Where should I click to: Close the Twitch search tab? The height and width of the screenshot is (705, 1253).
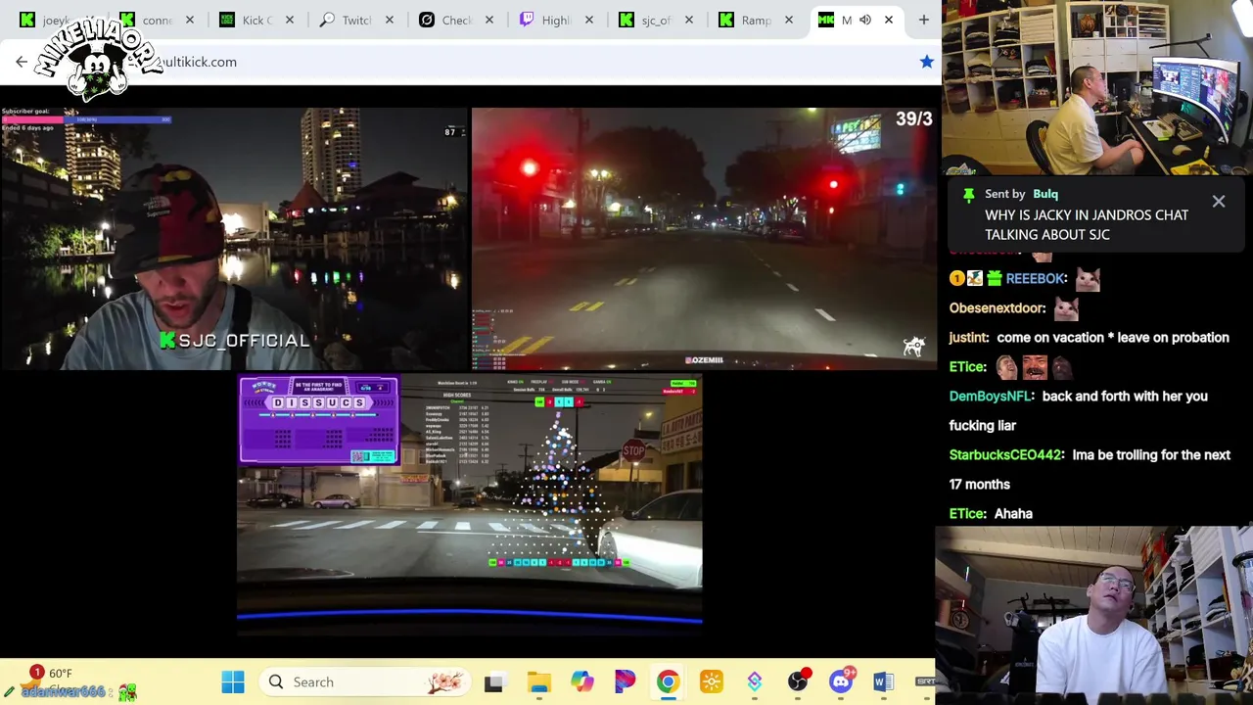click(390, 20)
